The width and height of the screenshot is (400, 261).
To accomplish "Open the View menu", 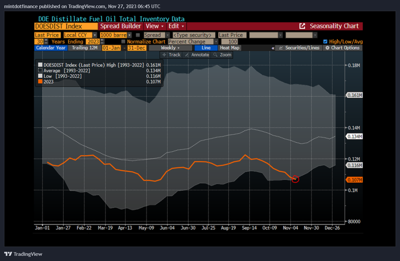I will pos(155,26).
